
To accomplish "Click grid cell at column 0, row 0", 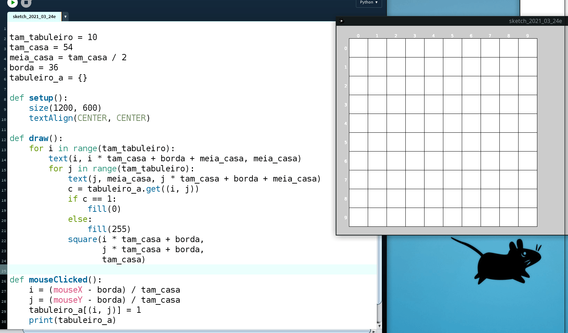I will (x=358, y=48).
